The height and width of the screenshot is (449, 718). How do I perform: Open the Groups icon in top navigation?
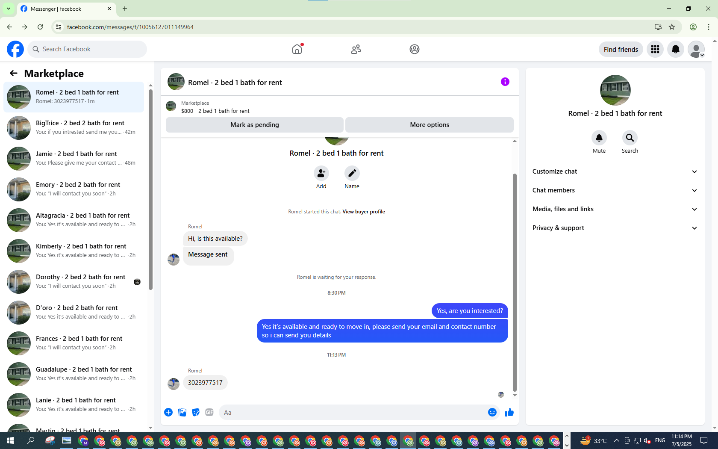tap(415, 49)
